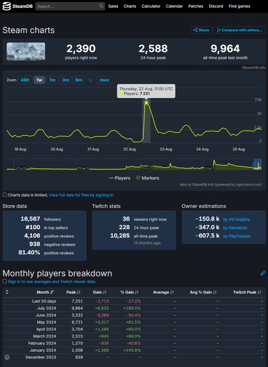Sort table by Gain column

(100, 292)
